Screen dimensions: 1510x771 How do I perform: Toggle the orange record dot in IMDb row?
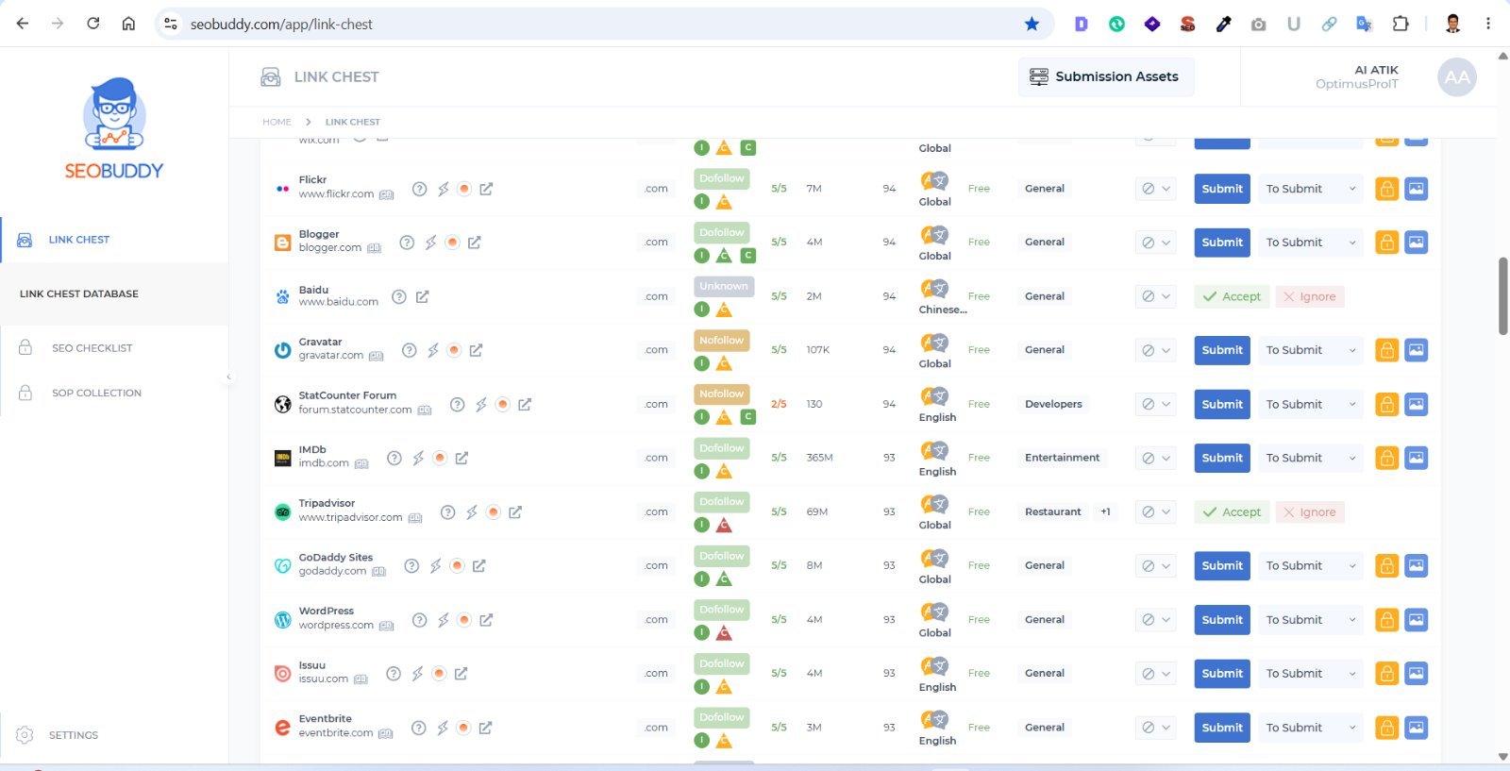coord(440,458)
